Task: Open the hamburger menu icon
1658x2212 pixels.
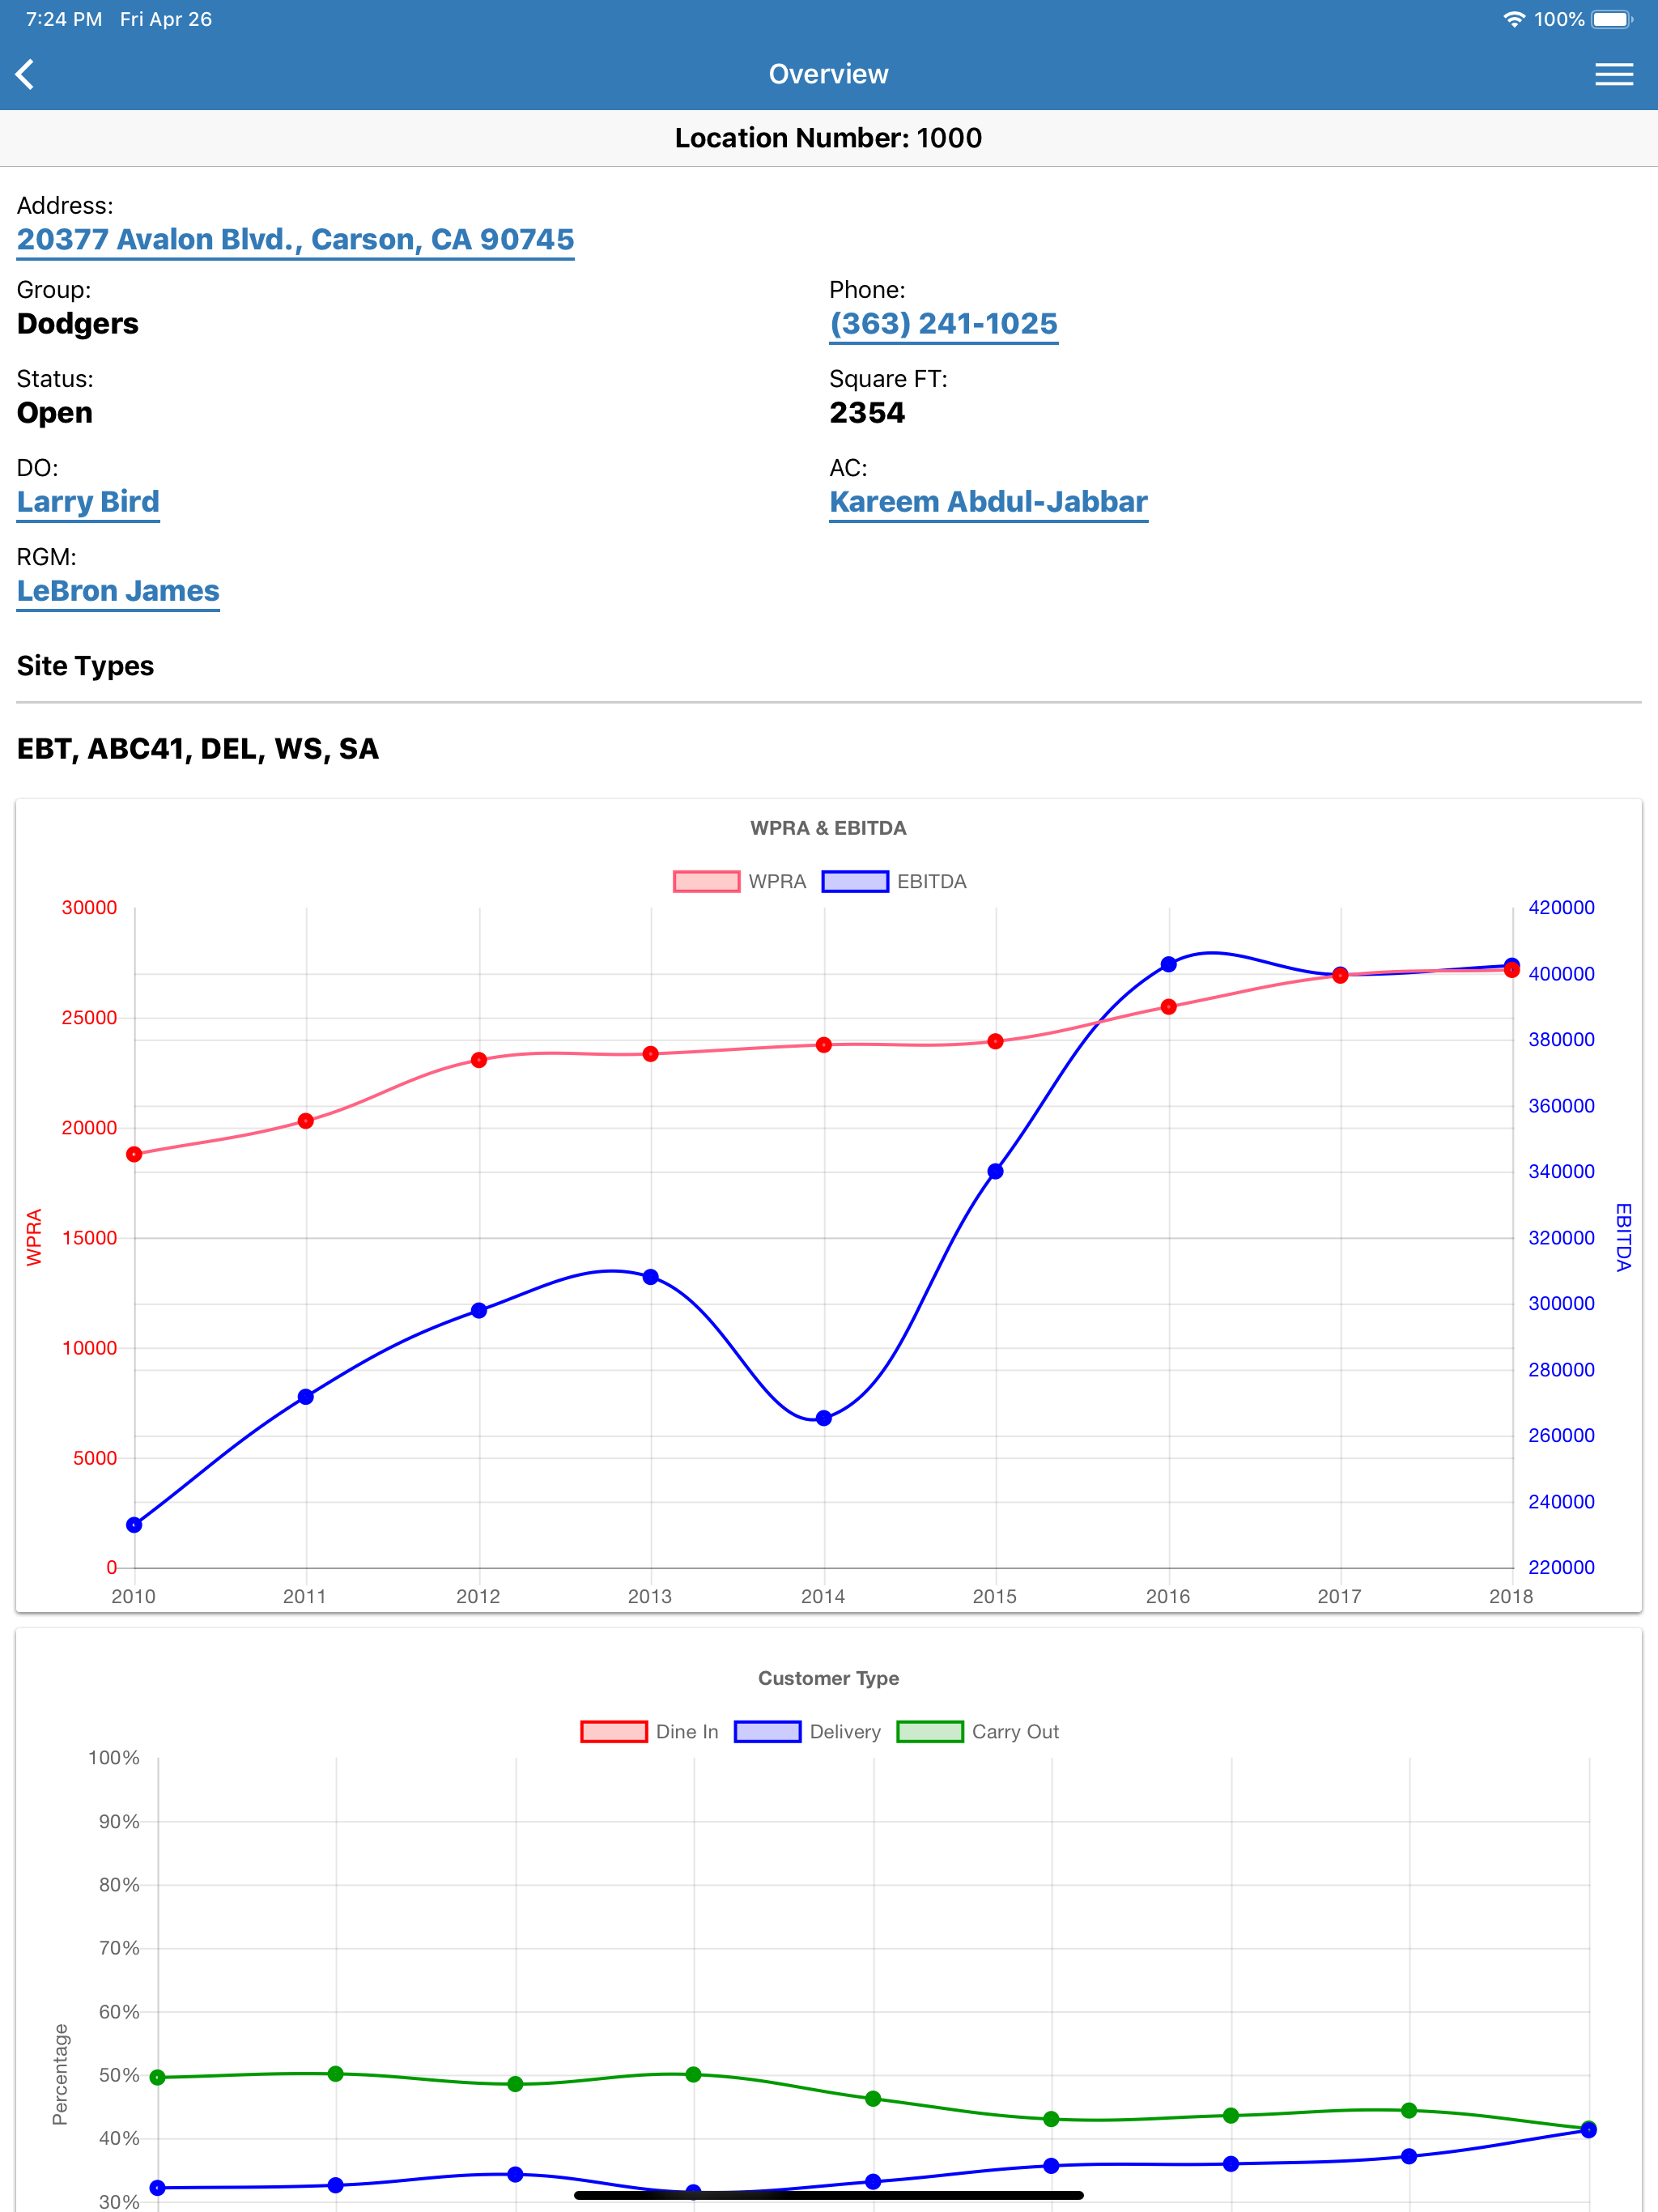Action: pos(1613,74)
